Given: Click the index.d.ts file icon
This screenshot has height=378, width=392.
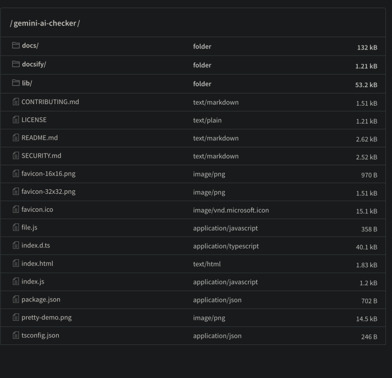Looking at the screenshot, I should pyautogui.click(x=16, y=245).
